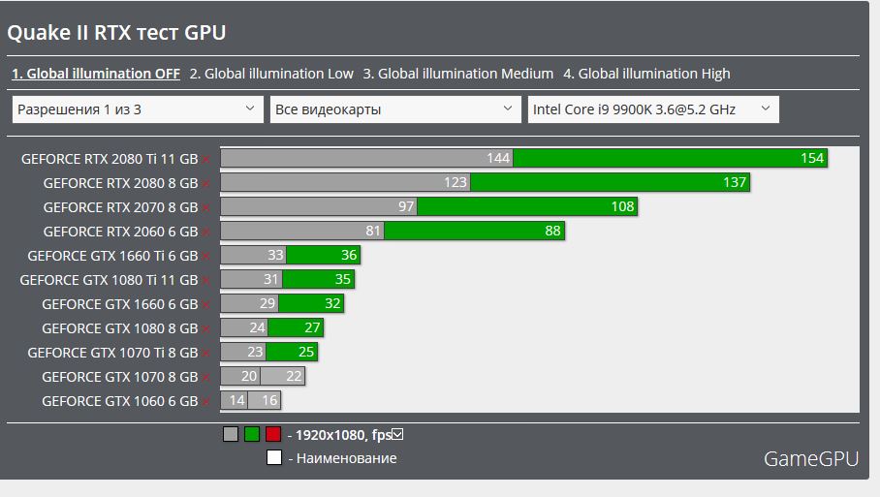880x497 pixels.
Task: Click the green 88 fps bar for RTX 2060
Action: tap(474, 231)
